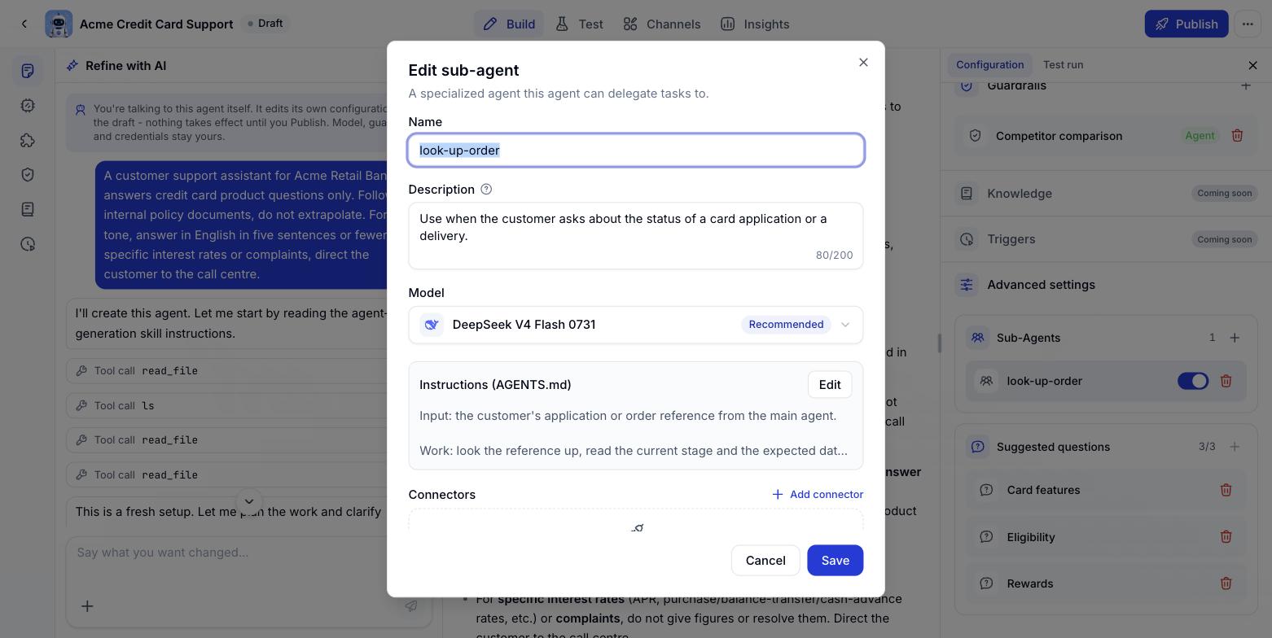The height and width of the screenshot is (638, 1272).
Task: Open the second sidebar gear icon
Action: pos(28,106)
